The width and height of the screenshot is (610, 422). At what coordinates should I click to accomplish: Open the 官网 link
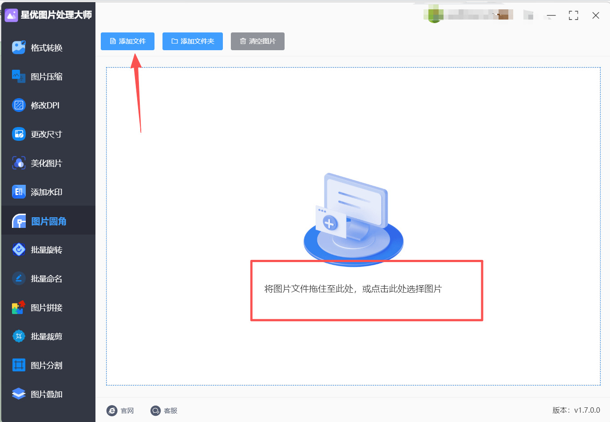click(x=127, y=411)
